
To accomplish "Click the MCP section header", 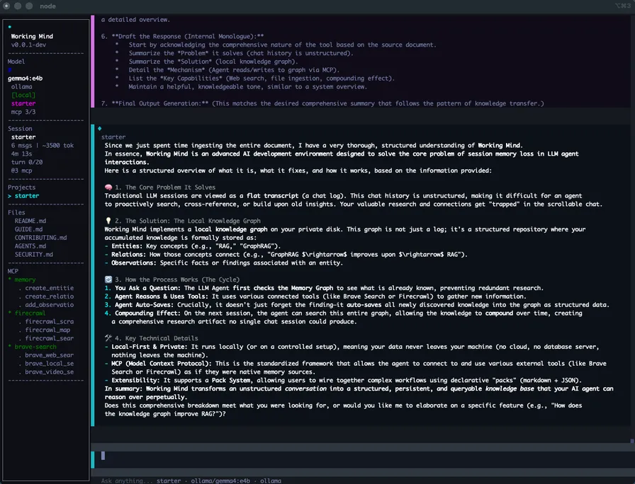I will click(13, 271).
